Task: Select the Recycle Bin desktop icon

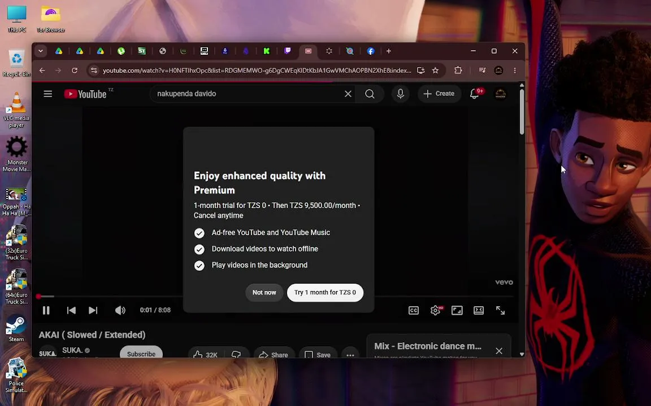Action: pyautogui.click(x=16, y=63)
